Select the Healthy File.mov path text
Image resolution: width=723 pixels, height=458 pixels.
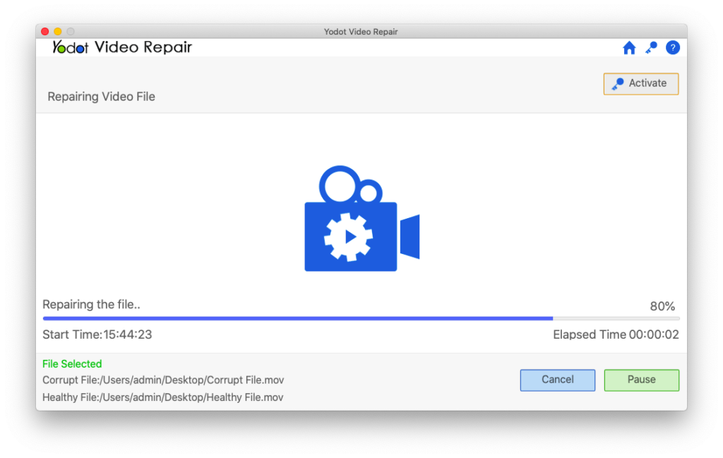click(x=162, y=397)
